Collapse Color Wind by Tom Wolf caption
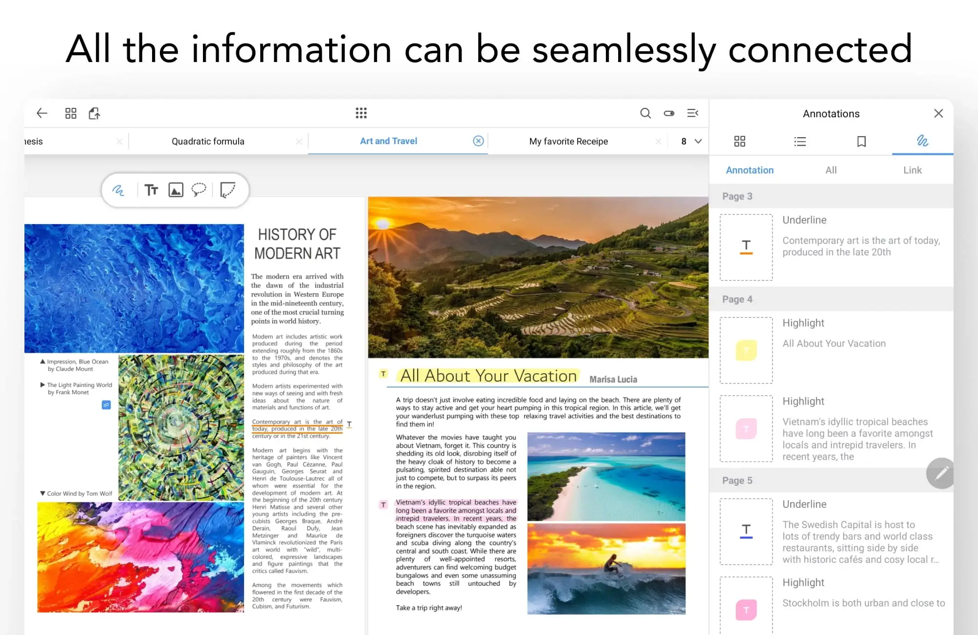This screenshot has height=635, width=978. pos(43,493)
